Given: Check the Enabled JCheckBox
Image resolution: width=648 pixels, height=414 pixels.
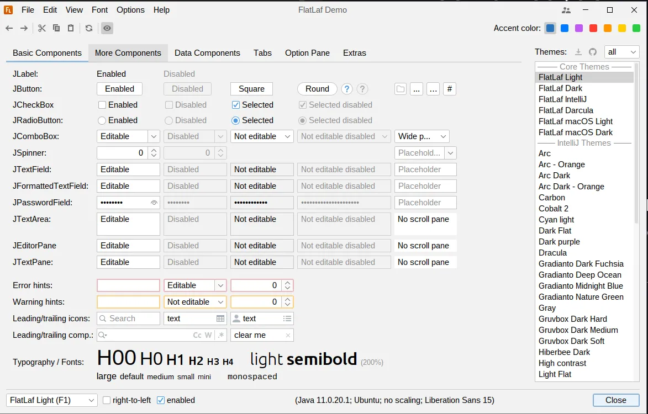Looking at the screenshot, I should click(x=102, y=105).
